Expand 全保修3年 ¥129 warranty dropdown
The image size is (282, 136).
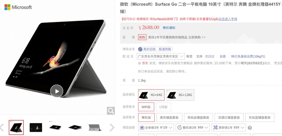coord(156,128)
